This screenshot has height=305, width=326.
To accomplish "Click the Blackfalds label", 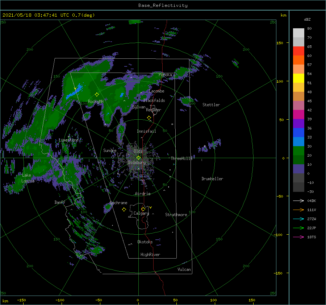I will [154, 100].
